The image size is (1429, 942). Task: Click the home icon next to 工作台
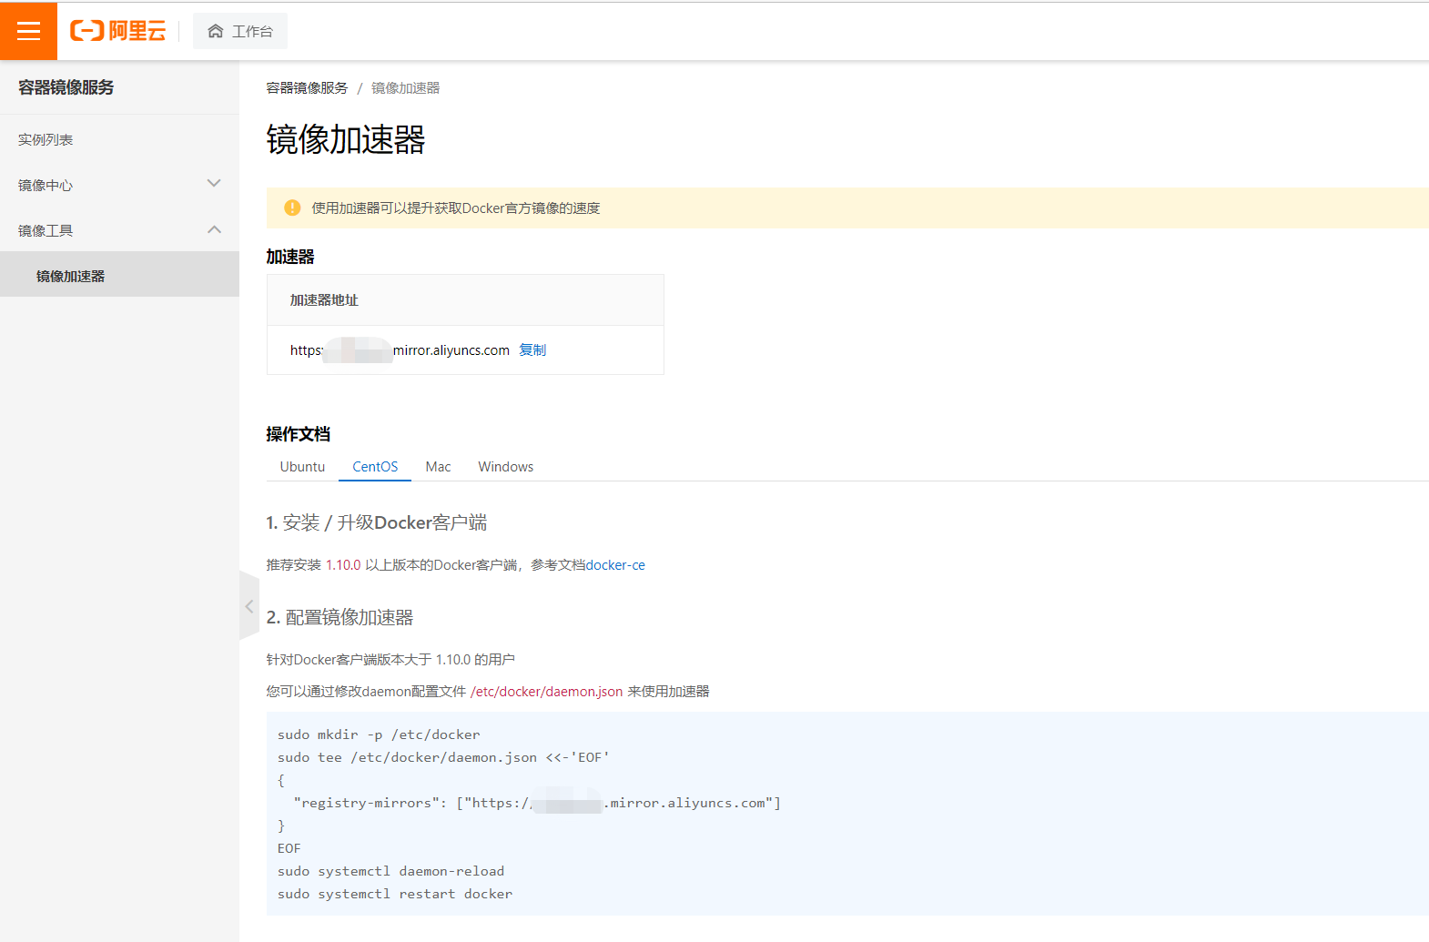click(x=216, y=31)
